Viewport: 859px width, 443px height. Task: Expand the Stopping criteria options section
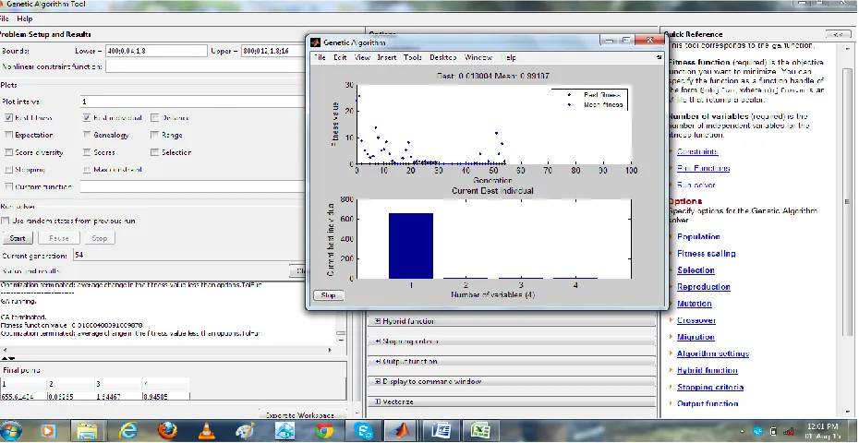pyautogui.click(x=378, y=341)
